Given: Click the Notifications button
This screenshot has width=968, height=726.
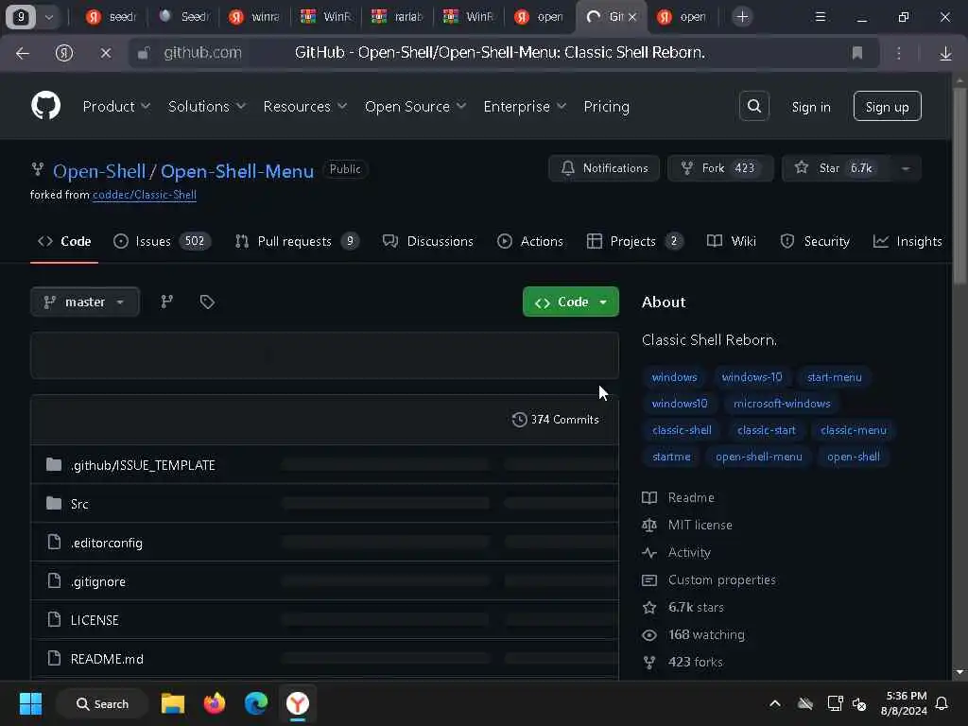Looking at the screenshot, I should (604, 168).
